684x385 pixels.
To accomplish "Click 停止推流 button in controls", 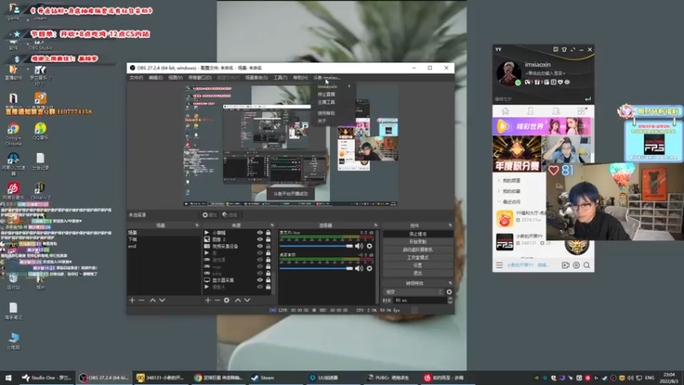I will coord(417,234).
